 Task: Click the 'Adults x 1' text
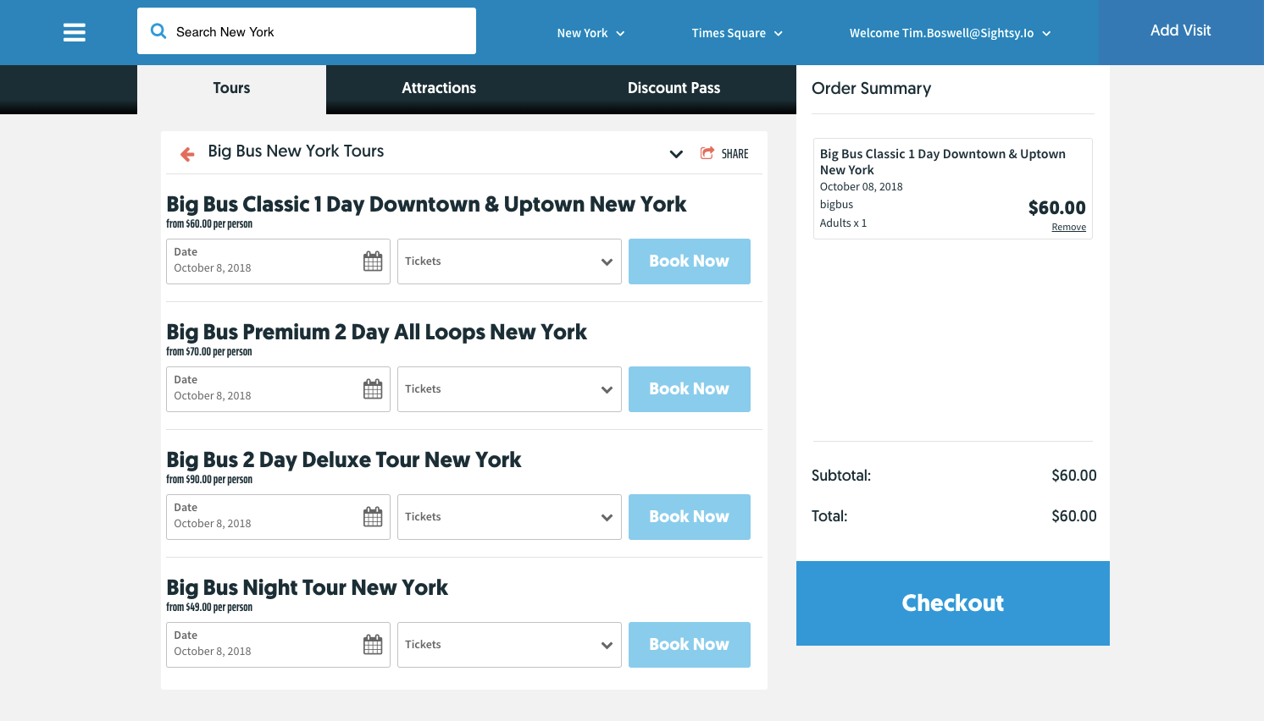843,223
